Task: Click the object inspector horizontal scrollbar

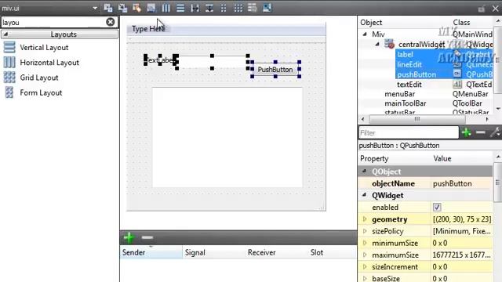Action: coord(417,119)
